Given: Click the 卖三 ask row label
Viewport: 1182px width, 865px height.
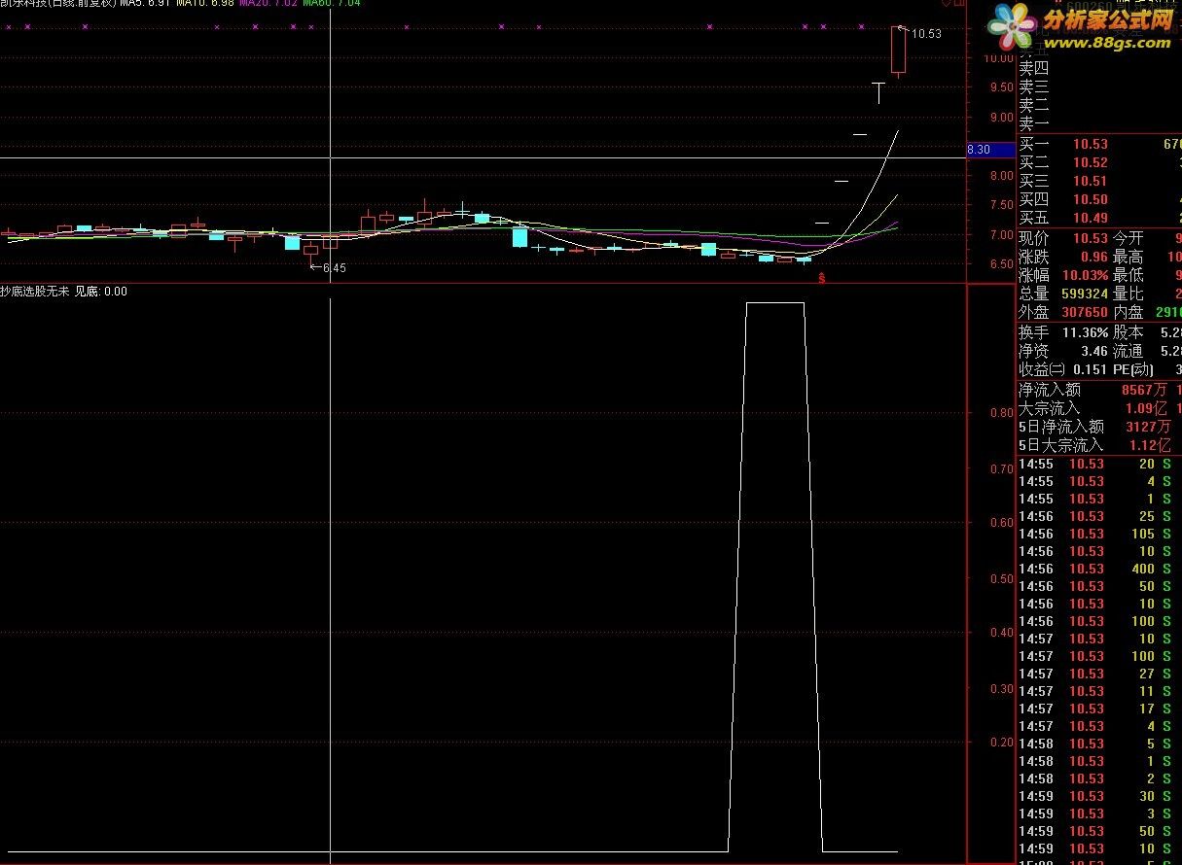Looking at the screenshot, I should tap(1034, 86).
